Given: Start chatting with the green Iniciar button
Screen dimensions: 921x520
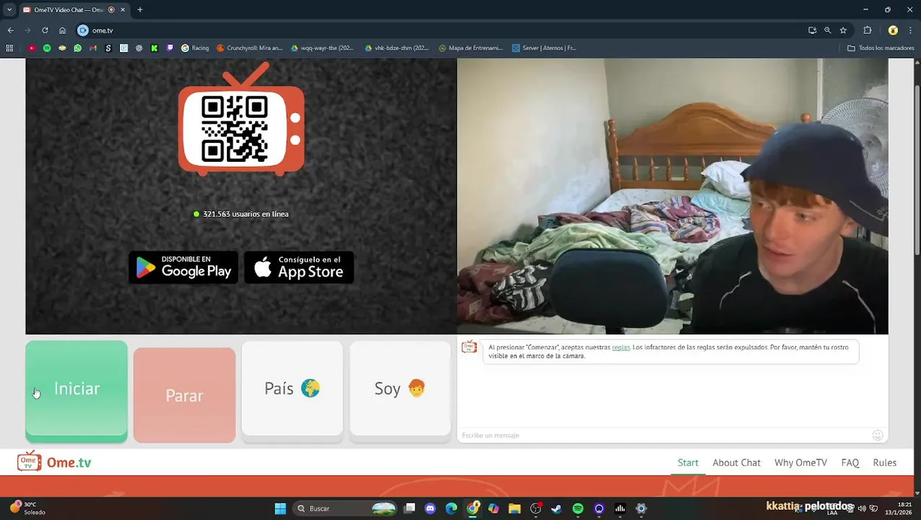Looking at the screenshot, I should pyautogui.click(x=77, y=391).
